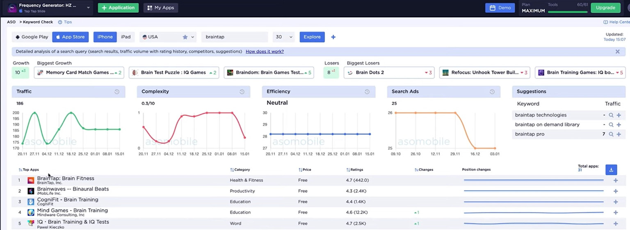The width and height of the screenshot is (630, 230).
Task: Open the Traffic history clock icon
Action: 117,92
